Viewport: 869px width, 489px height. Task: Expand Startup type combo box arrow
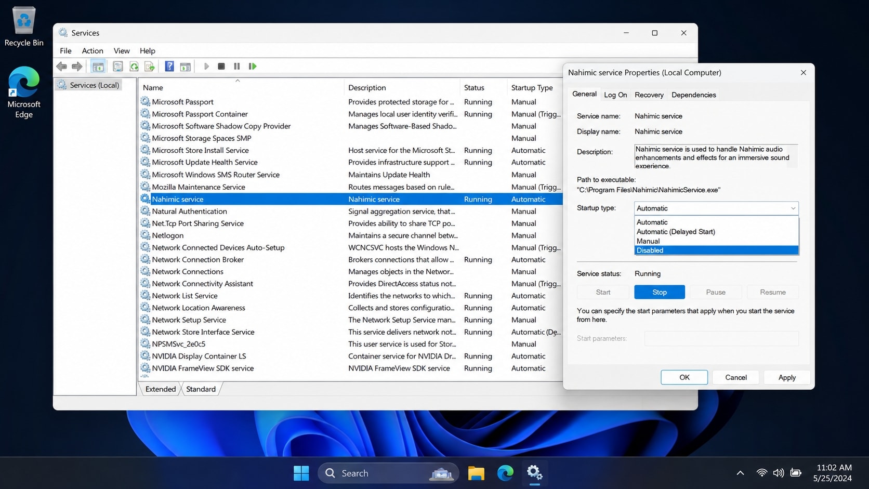(x=793, y=208)
